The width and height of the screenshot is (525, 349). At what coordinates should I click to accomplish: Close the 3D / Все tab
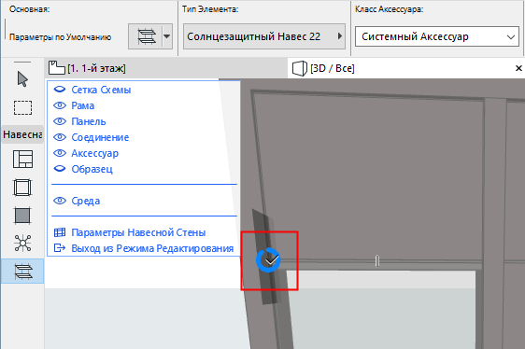518,68
